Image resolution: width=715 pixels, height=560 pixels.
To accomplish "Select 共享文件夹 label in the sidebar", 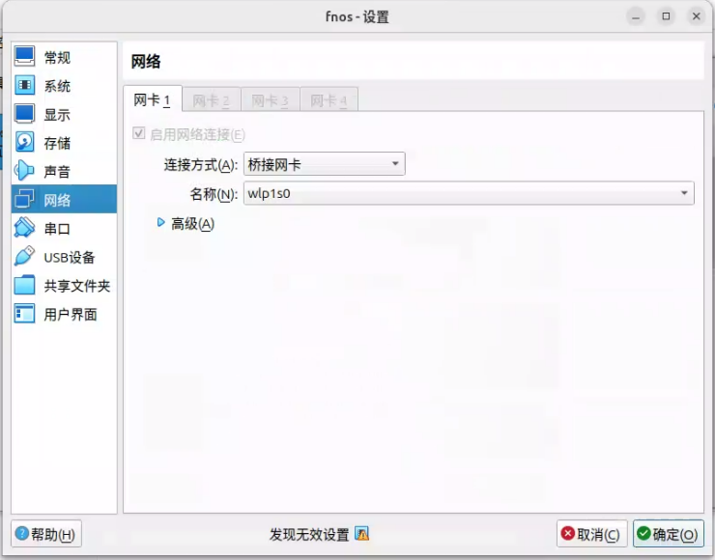I will coord(77,286).
